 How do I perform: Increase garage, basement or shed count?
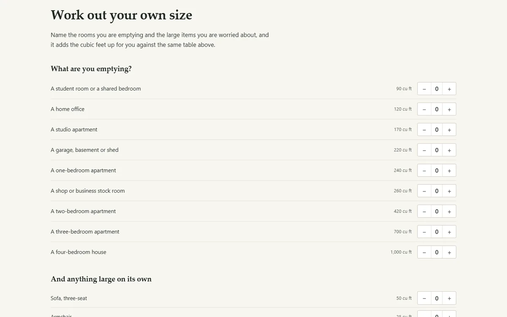449,150
